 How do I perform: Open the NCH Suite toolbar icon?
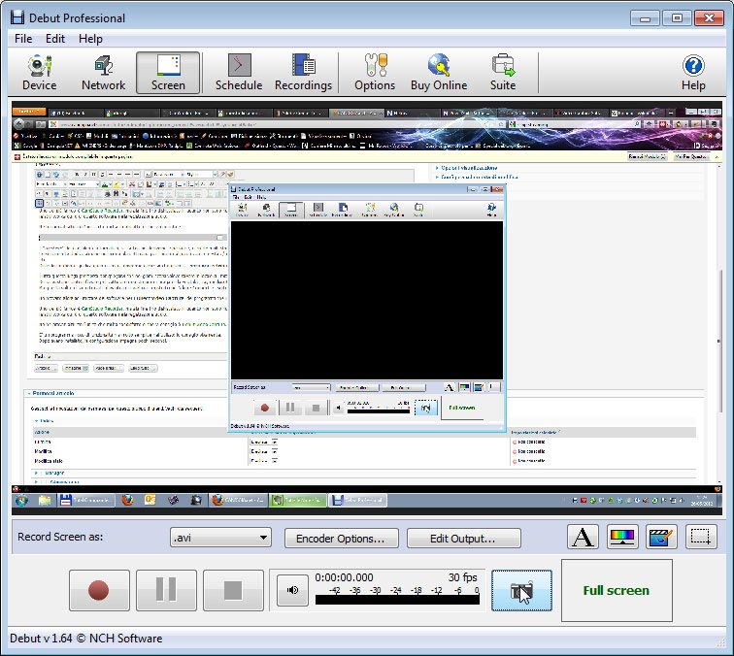pos(503,73)
